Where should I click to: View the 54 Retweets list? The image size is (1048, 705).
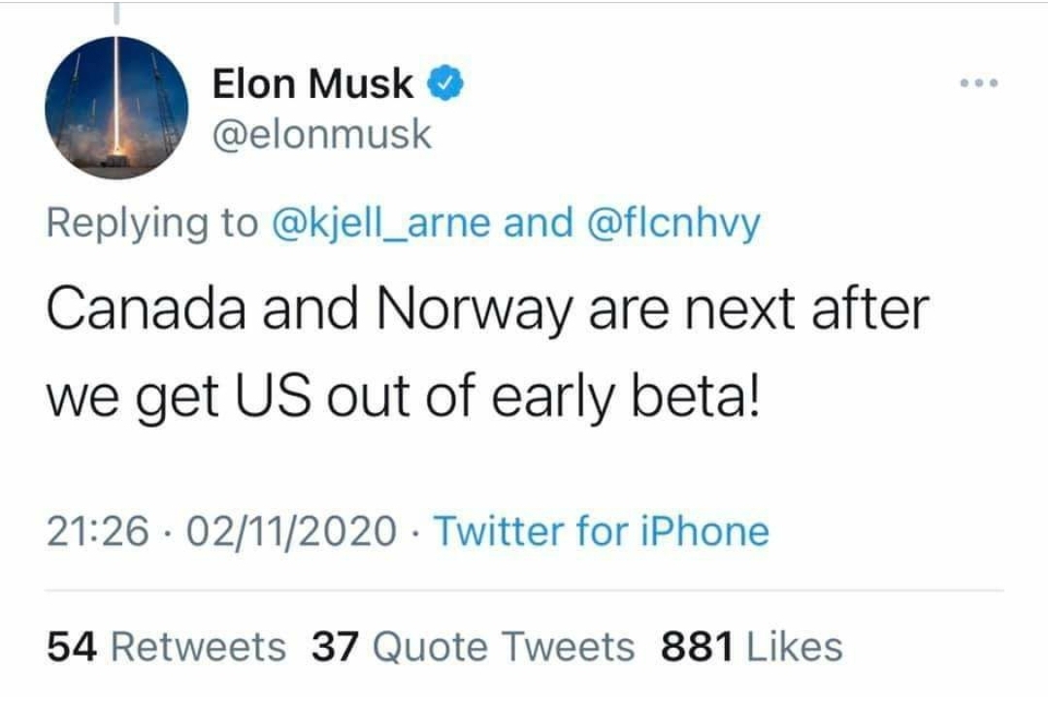167,647
